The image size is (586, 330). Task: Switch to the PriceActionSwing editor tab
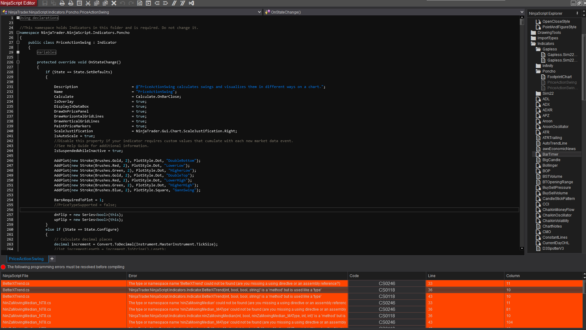26,259
